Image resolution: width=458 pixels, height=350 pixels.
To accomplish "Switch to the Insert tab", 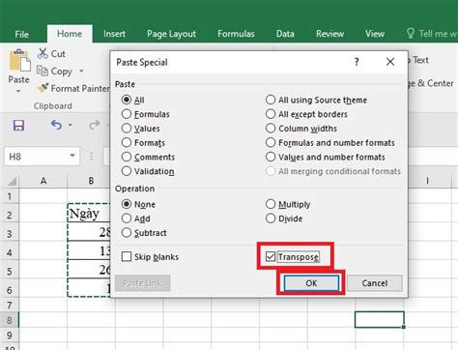I will click(114, 34).
